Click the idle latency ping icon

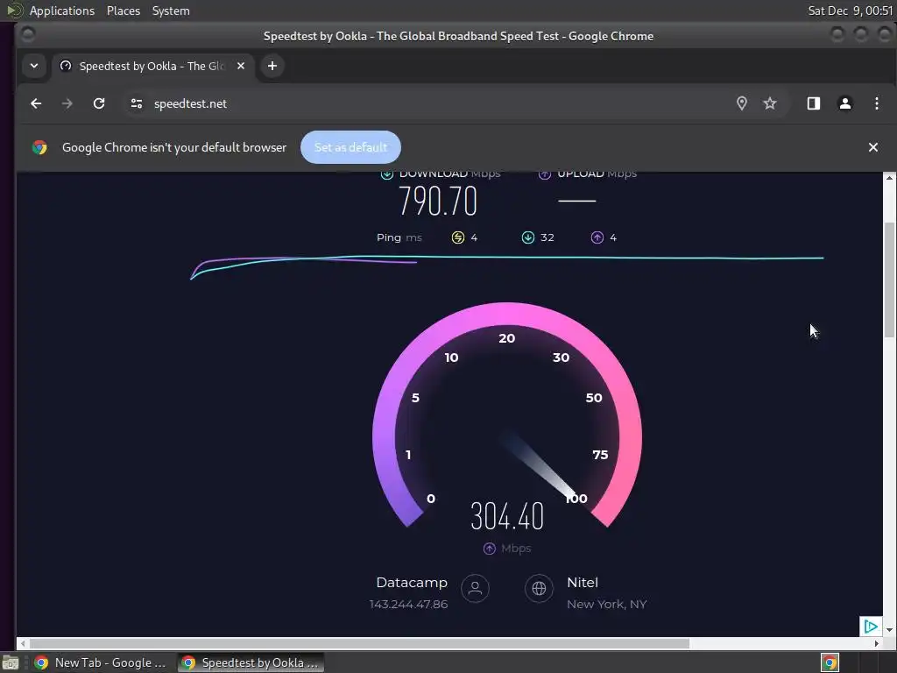(x=457, y=237)
